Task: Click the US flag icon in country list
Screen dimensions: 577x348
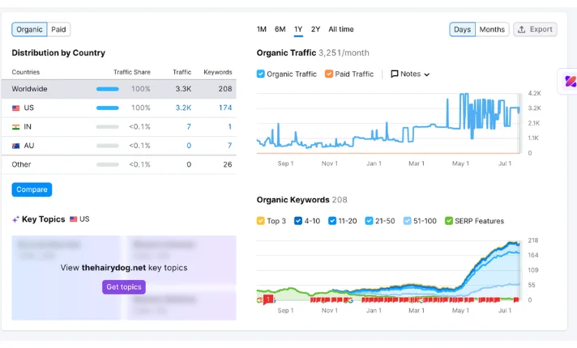Action: (x=16, y=108)
